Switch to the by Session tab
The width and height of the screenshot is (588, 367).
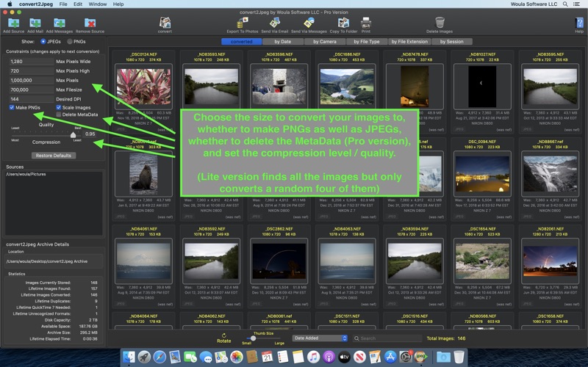point(452,42)
